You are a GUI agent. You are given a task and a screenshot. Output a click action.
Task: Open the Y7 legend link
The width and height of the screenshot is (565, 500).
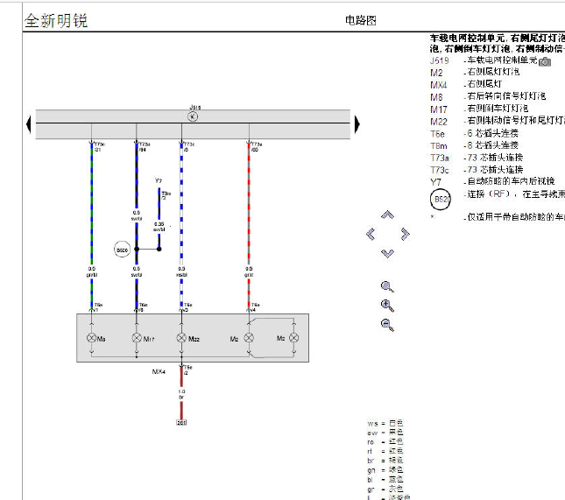point(435,182)
